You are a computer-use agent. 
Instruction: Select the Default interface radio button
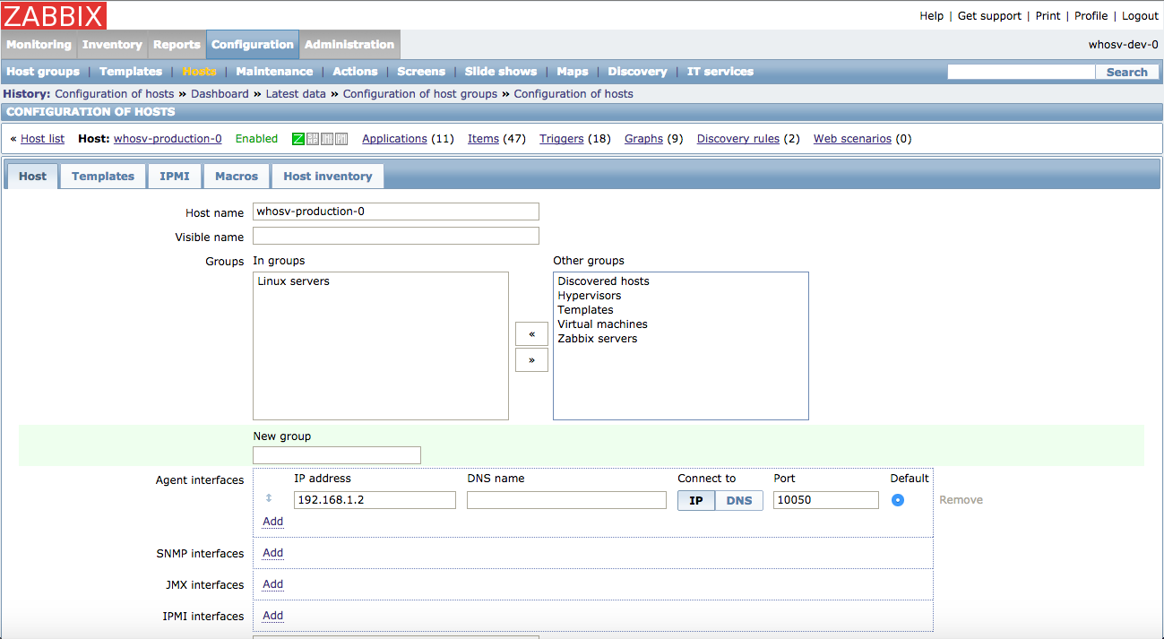pyautogui.click(x=898, y=500)
